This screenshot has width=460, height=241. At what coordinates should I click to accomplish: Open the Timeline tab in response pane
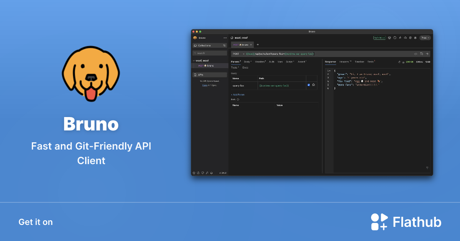tap(360, 62)
